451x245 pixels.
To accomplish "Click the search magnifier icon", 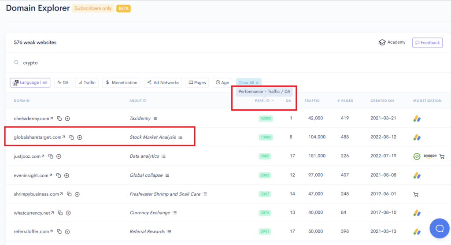I will pos(16,63).
